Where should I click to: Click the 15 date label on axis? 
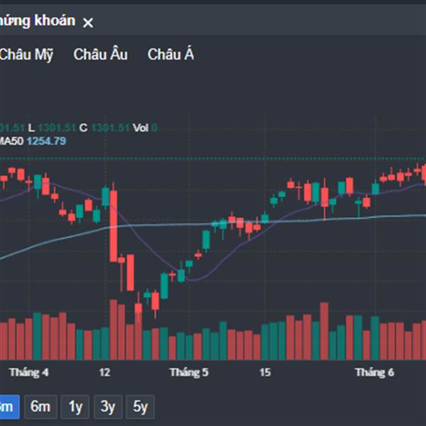click(x=266, y=372)
